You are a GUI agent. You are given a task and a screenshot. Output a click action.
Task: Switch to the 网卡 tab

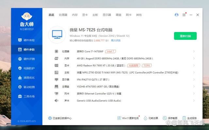point(129,15)
